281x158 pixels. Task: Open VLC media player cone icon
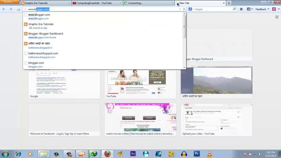click(x=209, y=154)
